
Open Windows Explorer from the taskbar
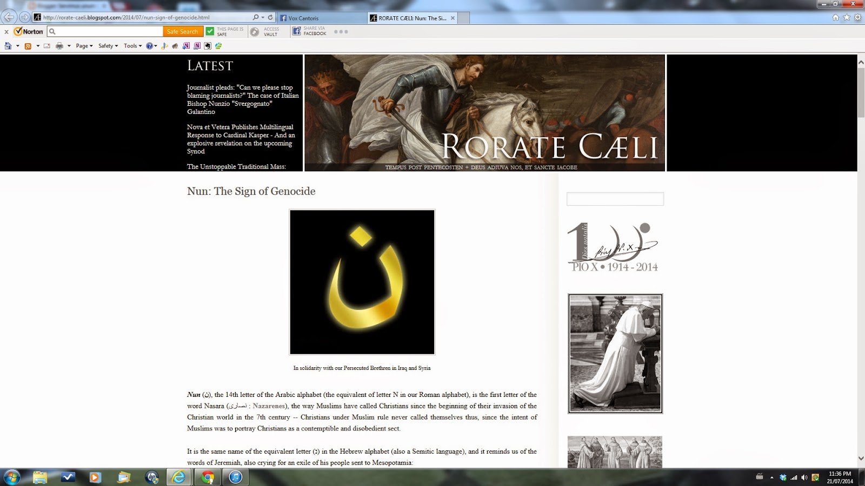point(40,477)
